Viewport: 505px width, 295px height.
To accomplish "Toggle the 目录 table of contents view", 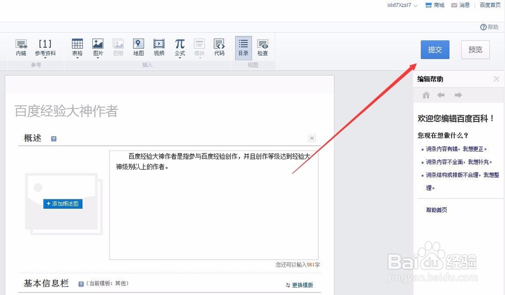I will [x=243, y=48].
